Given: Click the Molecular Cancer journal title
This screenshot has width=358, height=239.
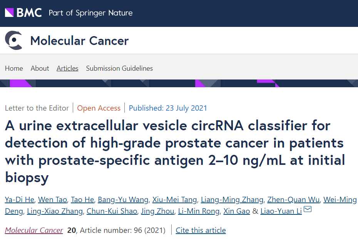Looking at the screenshot, I should pos(79,41).
